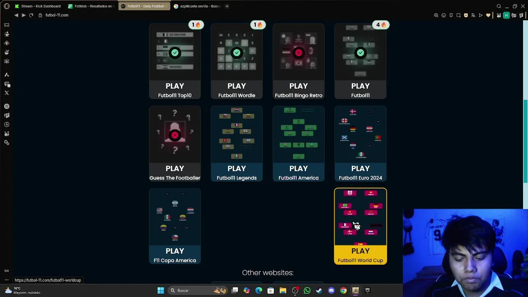The height and width of the screenshot is (297, 528).
Task: Open Google Chrome from taskbar
Action: click(343, 290)
